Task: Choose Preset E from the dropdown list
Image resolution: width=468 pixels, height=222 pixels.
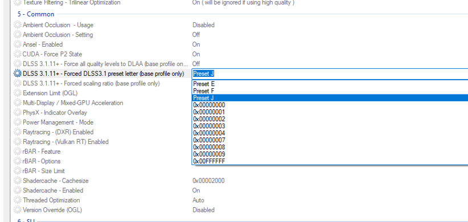Action: pos(330,84)
